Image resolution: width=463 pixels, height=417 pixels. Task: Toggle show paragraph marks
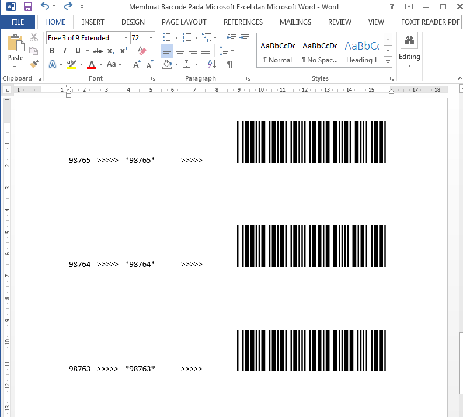coord(229,64)
